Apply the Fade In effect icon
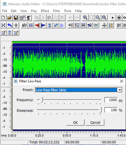The height and width of the screenshot is (145, 126). (x=37, y=25)
